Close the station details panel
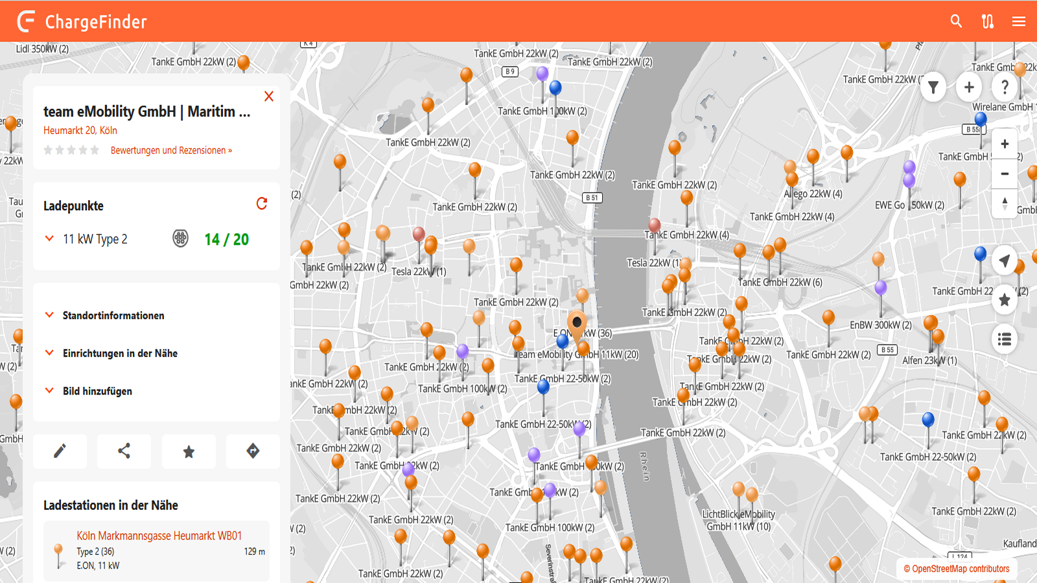The height and width of the screenshot is (583, 1037). (269, 97)
